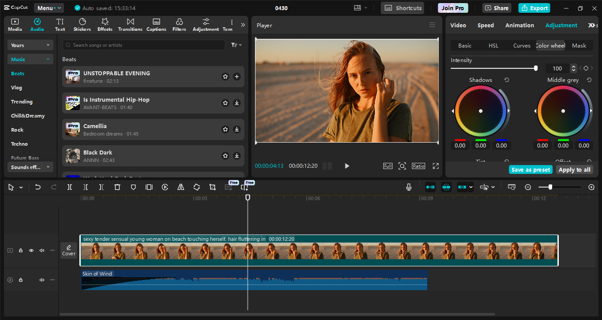Expand the Sounds effects category

pos(30,167)
